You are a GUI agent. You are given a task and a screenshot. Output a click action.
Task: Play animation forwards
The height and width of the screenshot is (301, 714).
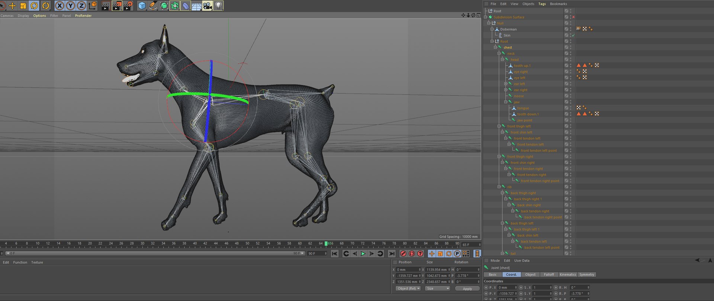point(363,253)
